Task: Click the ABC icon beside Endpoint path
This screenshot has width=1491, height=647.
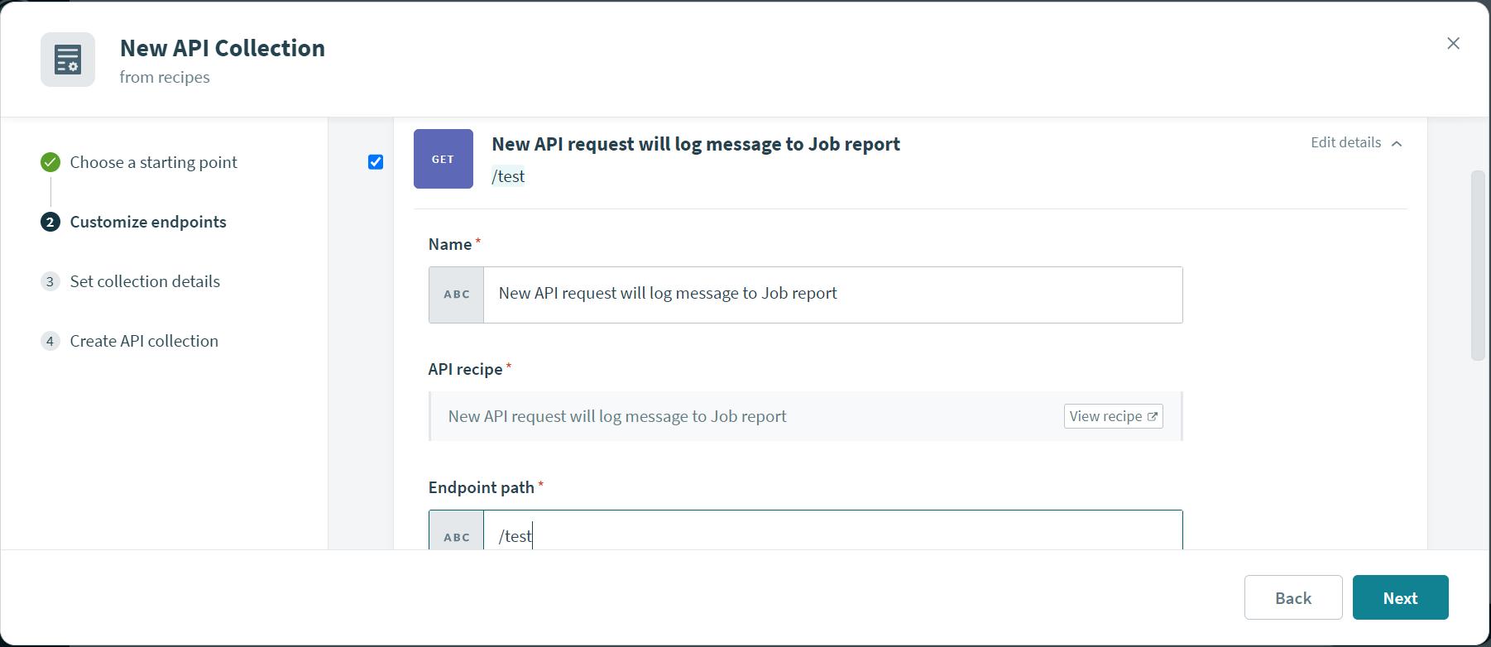Action: (x=457, y=535)
